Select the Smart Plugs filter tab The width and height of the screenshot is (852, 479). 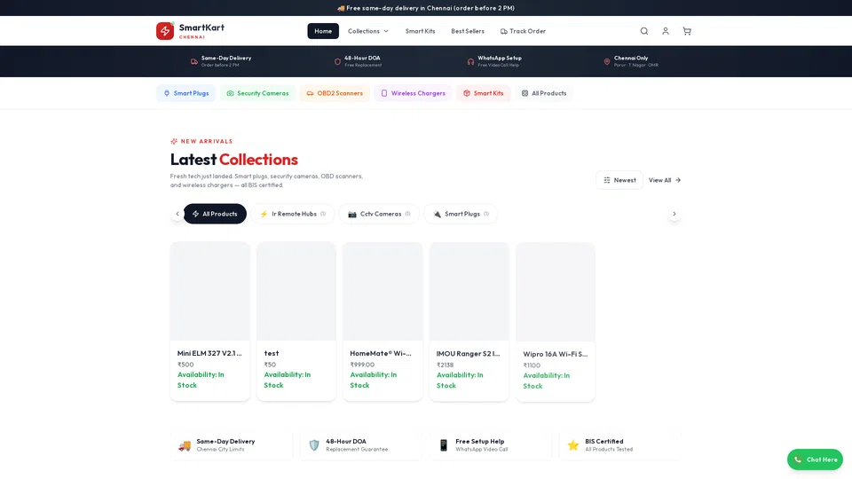click(461, 214)
